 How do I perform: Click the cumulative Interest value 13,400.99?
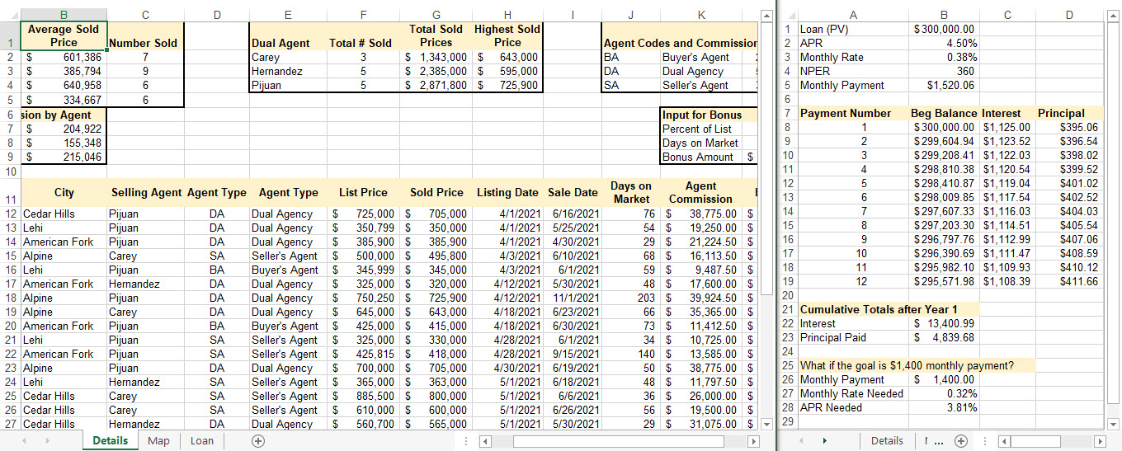pos(944,323)
